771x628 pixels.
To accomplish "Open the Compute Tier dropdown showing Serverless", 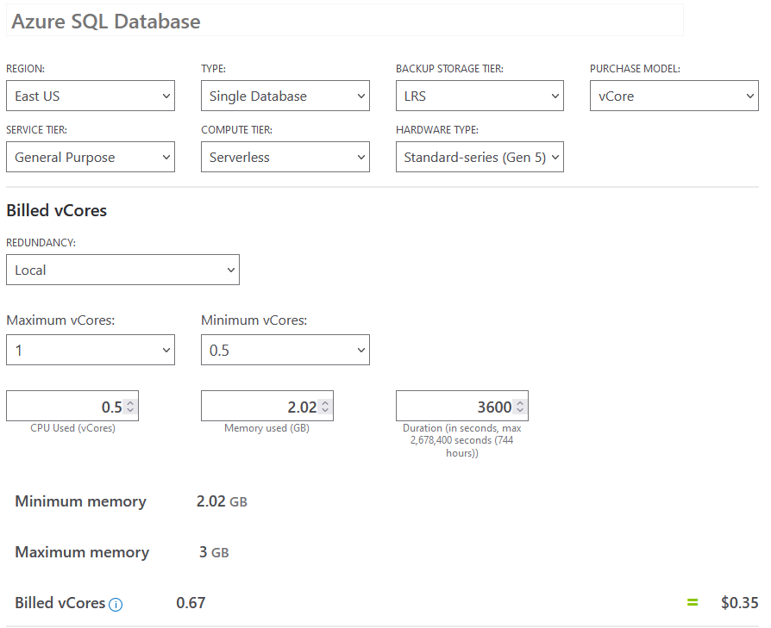I will click(285, 157).
